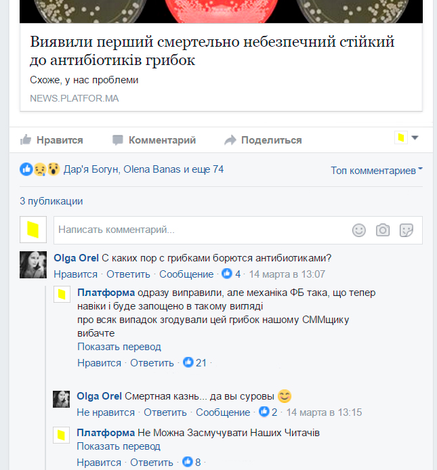Click the blue like reaction icon summary

26,169
